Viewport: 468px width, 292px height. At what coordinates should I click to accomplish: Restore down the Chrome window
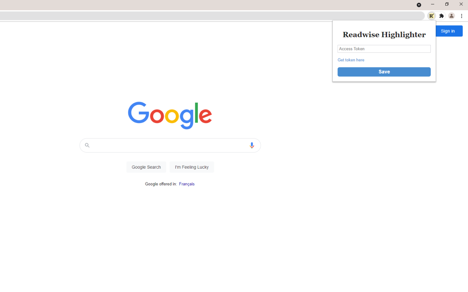(447, 4)
